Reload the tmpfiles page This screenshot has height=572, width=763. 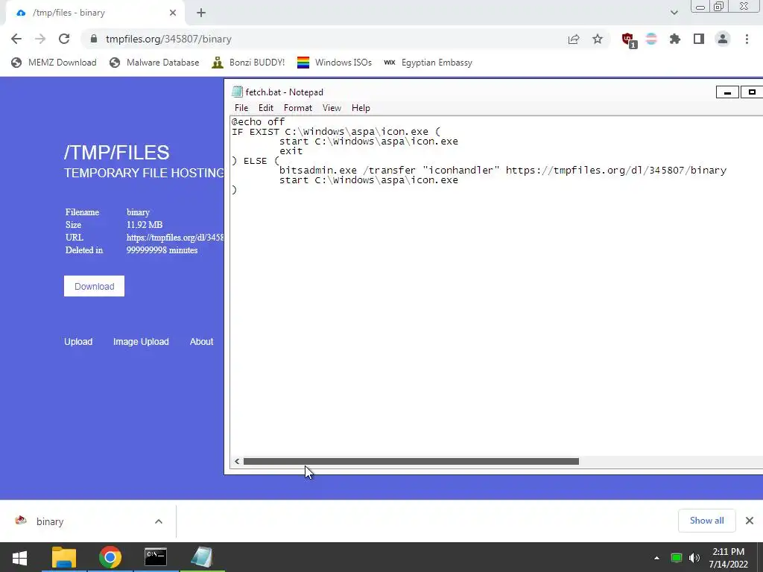pos(64,39)
